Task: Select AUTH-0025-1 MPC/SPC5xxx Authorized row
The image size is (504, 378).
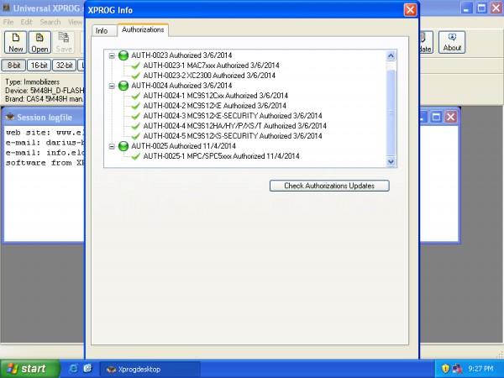Action: [x=221, y=156]
